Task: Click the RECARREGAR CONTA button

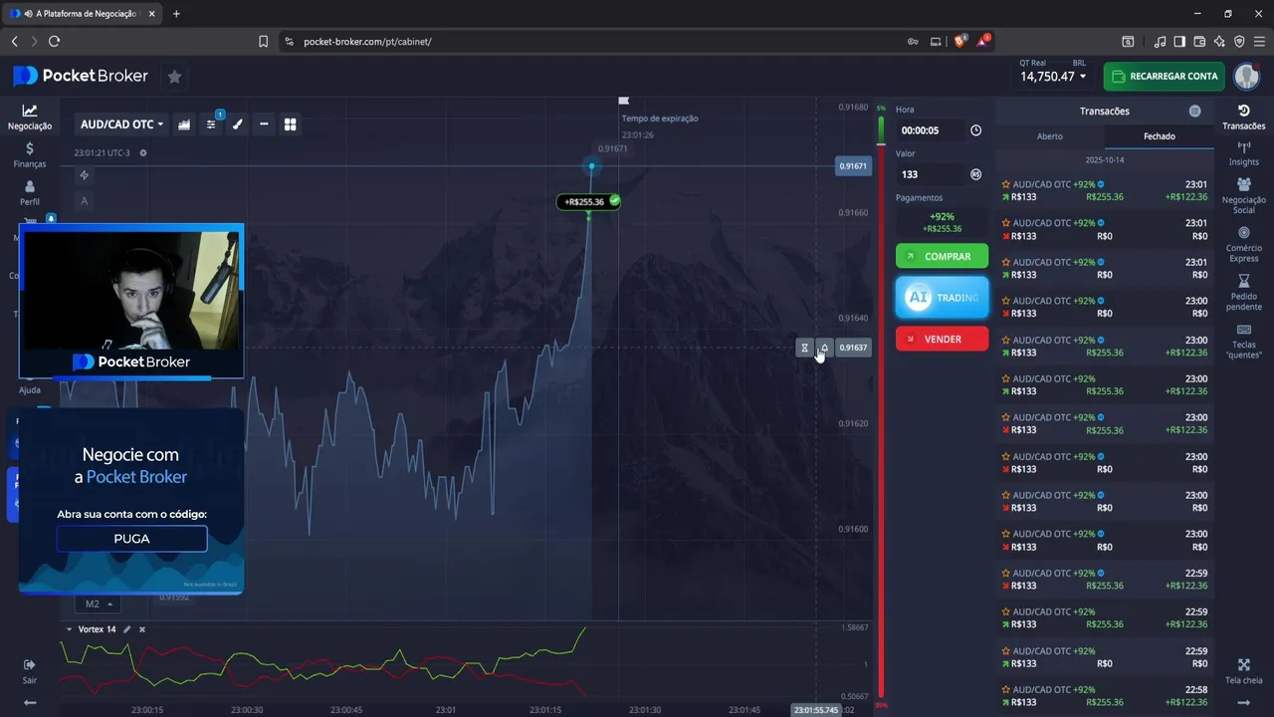Action: coord(1164,77)
